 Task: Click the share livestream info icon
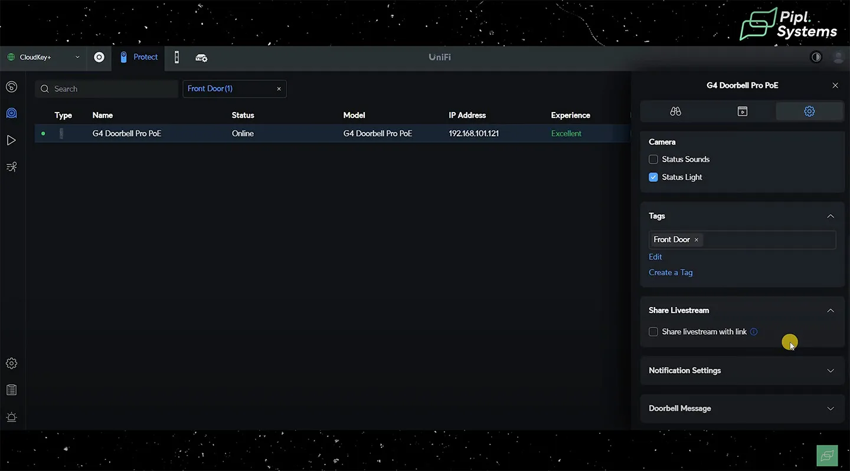754,332
